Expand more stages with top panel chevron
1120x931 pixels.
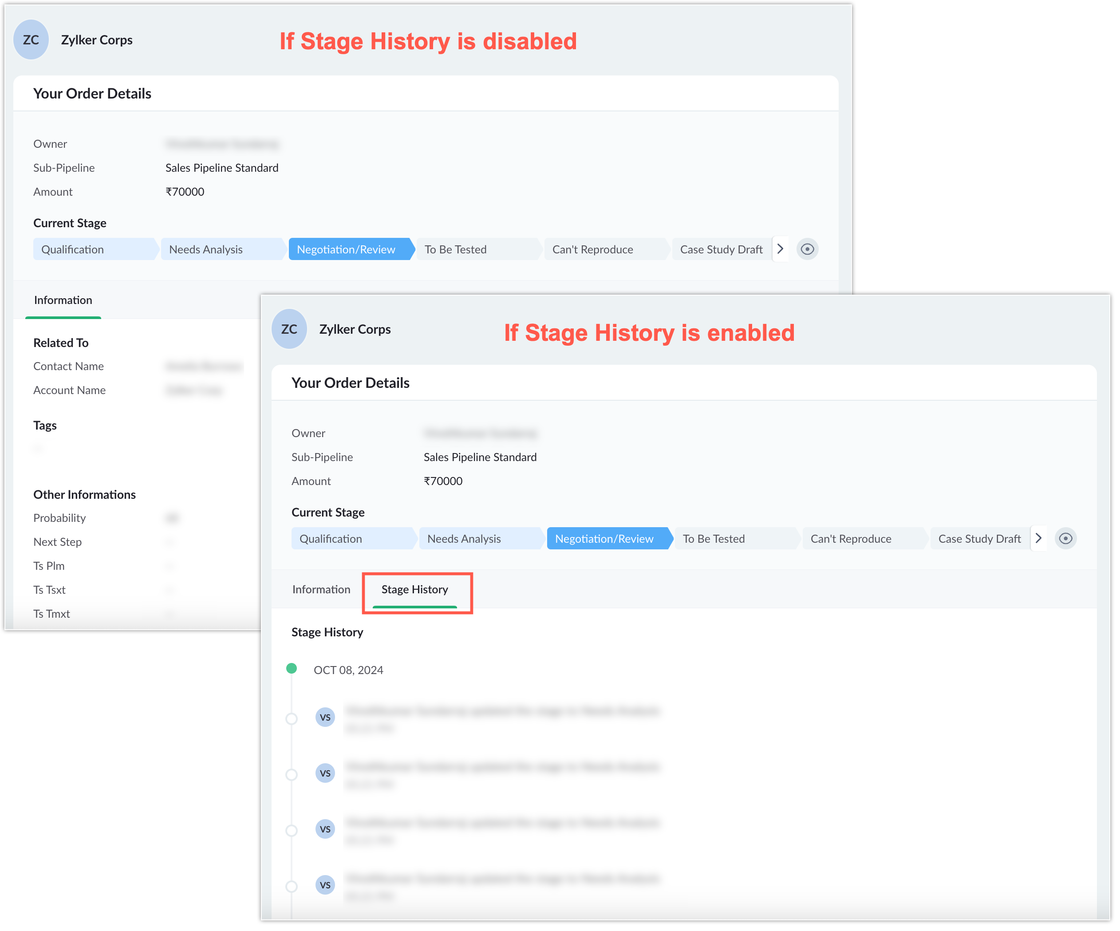coord(780,249)
